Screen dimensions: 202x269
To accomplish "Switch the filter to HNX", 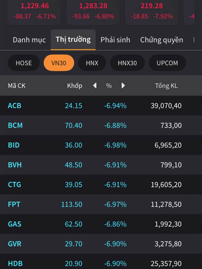I will 92,63.
